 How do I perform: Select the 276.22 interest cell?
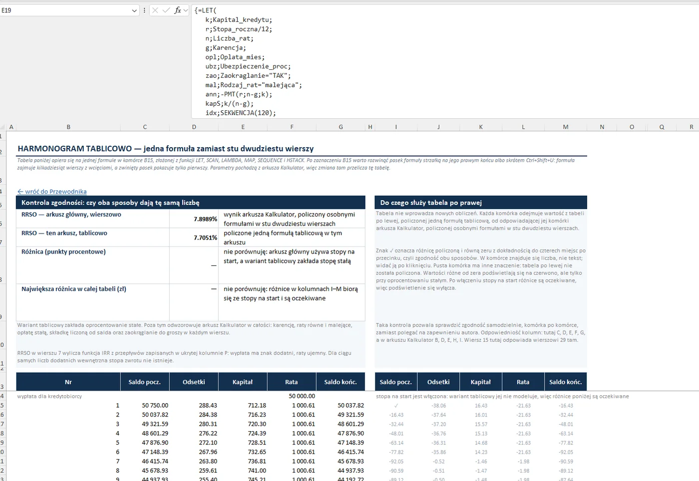(x=194, y=434)
